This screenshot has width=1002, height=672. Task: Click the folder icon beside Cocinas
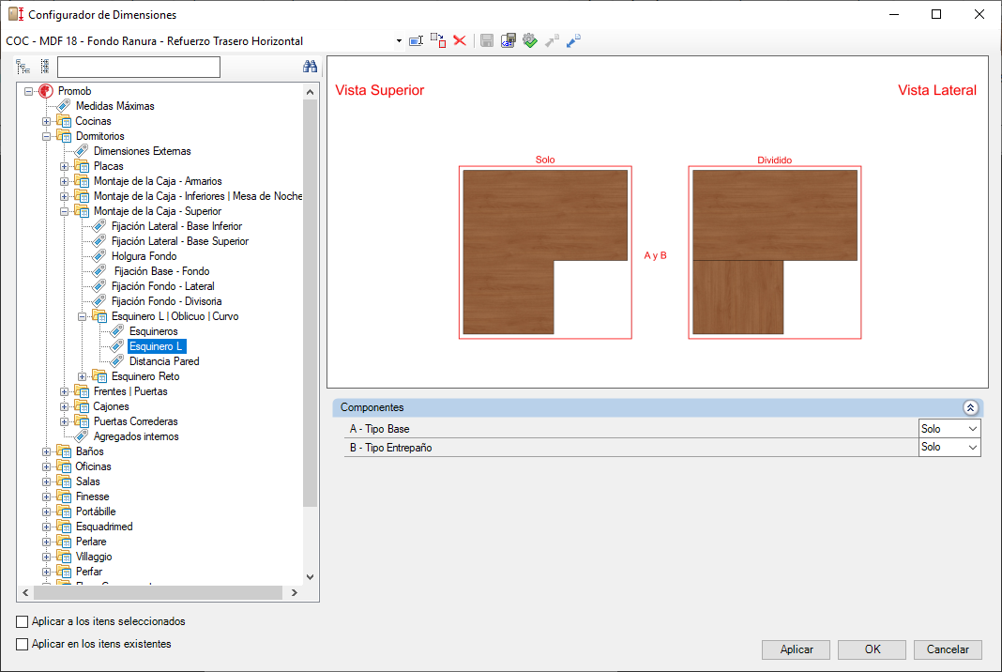[x=64, y=121]
